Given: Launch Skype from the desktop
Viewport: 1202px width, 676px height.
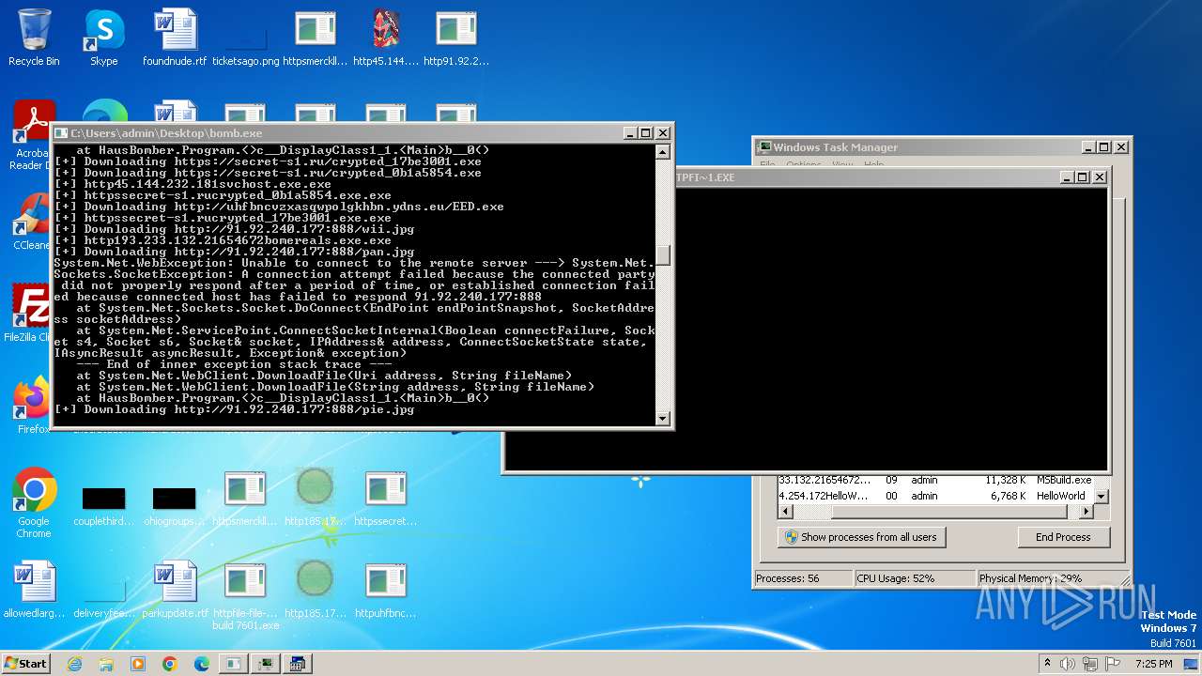Looking at the screenshot, I should tap(103, 38).
